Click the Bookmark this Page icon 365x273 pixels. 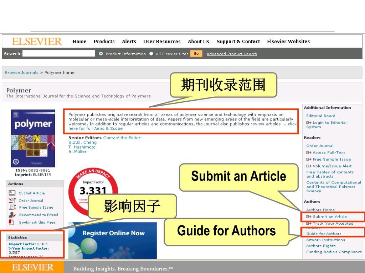click(x=11, y=222)
